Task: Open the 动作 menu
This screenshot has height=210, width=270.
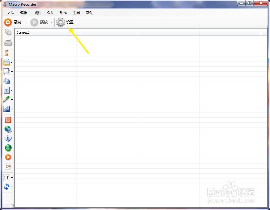Action: click(x=63, y=13)
